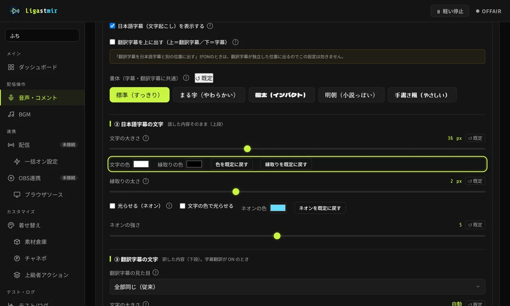Select the microphone icon for 音声・コメント
Screen dimensions: 510x306
11,98
